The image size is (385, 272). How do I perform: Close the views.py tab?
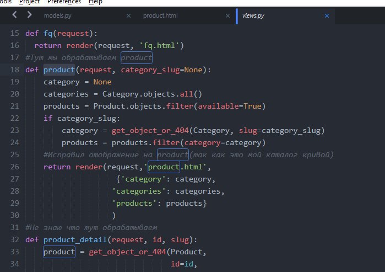[327, 16]
